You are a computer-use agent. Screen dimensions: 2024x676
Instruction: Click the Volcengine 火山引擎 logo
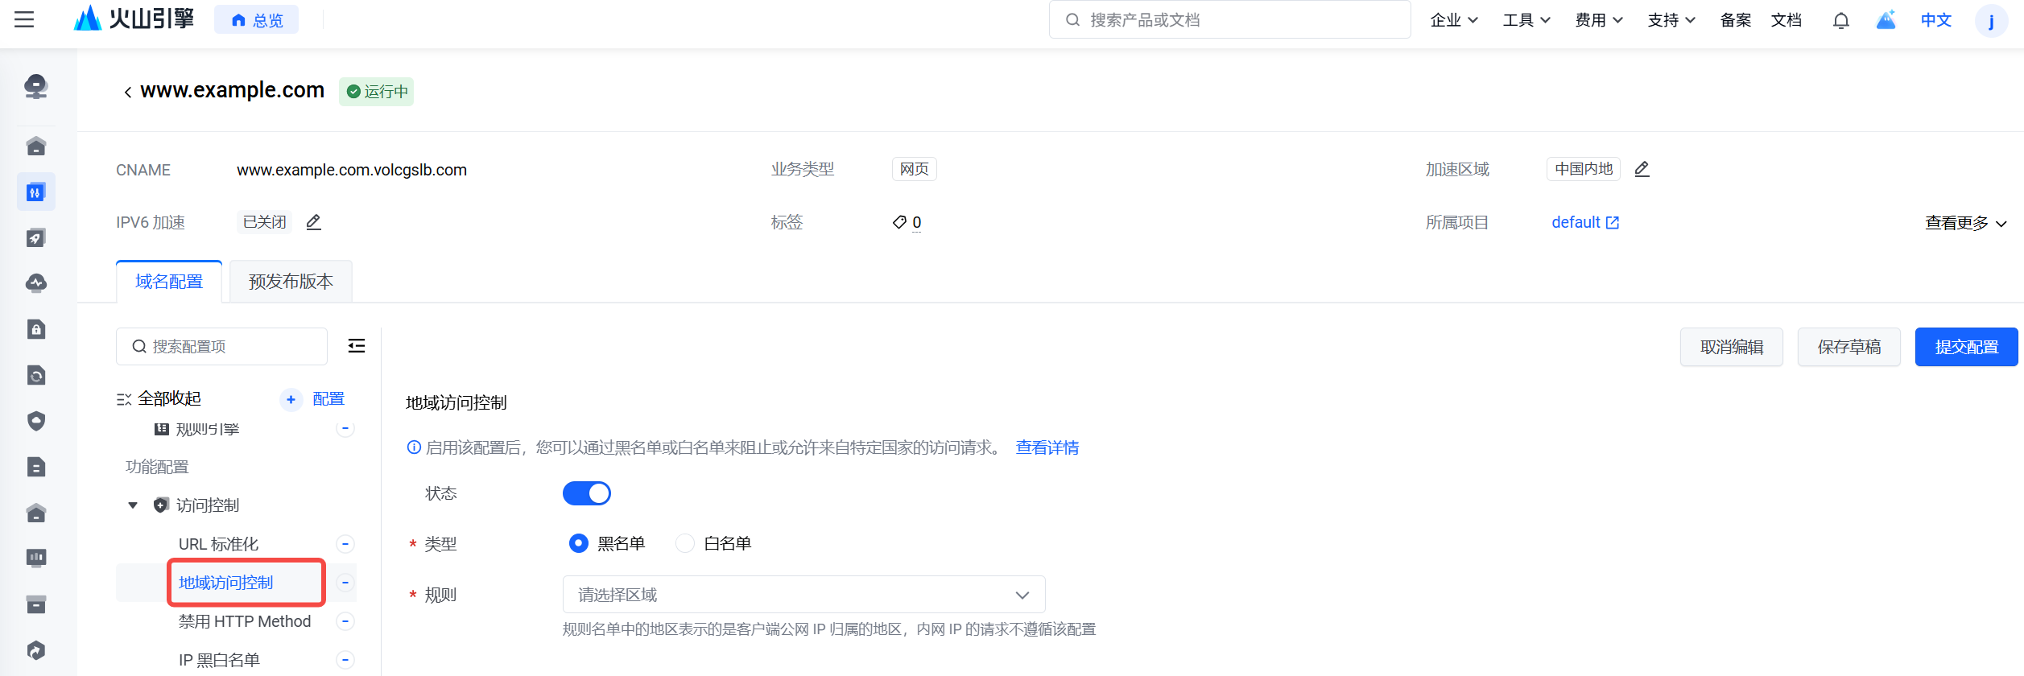[x=134, y=19]
